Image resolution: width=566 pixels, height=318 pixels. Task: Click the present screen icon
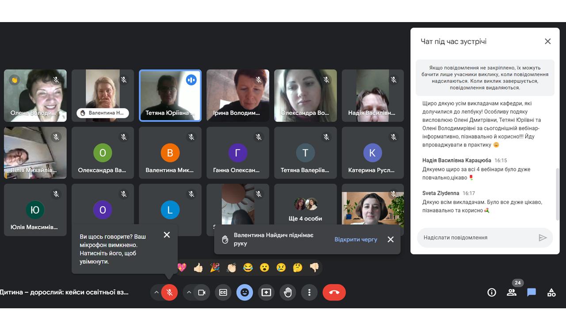tap(266, 292)
